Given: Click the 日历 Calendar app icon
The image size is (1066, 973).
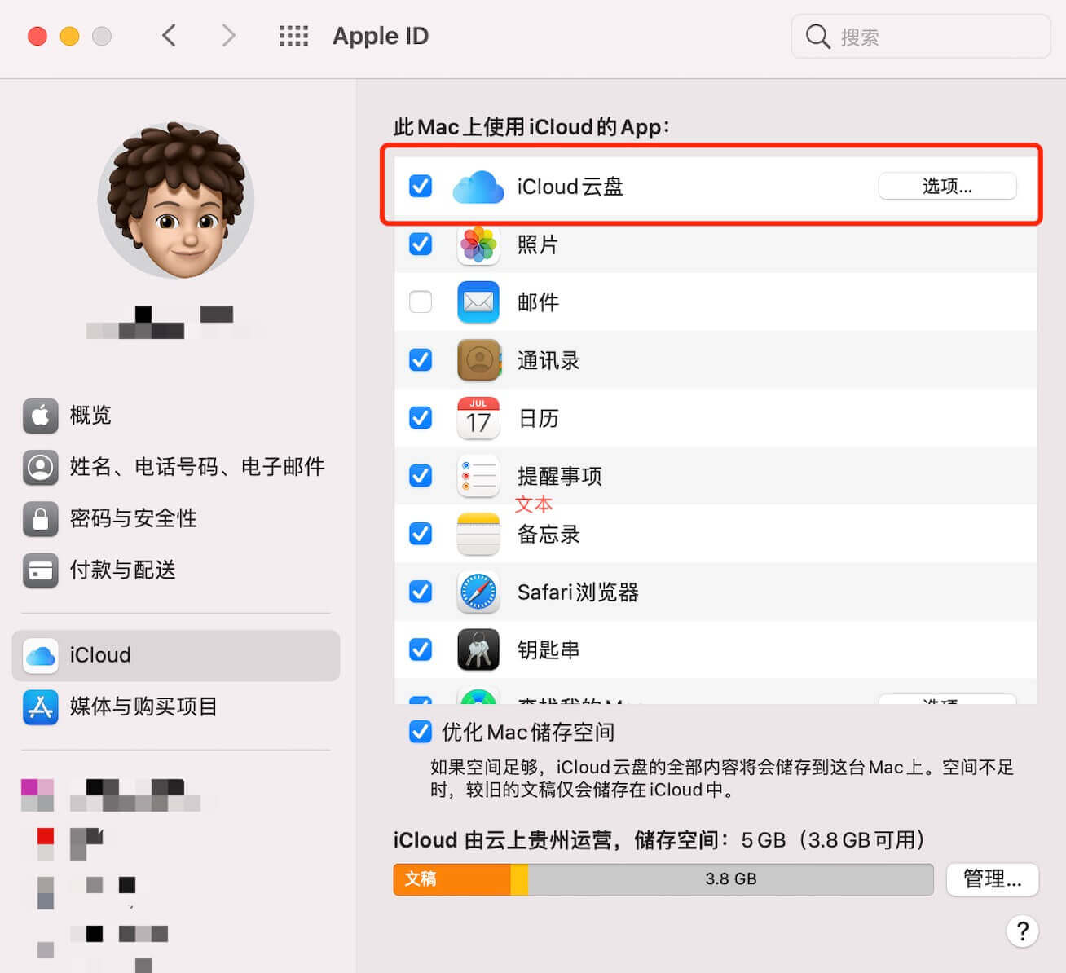Looking at the screenshot, I should click(x=478, y=418).
